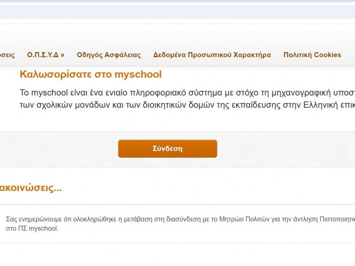355x266 pixels.
Task: Select the Καλωσορίσατε στο myschool heading
Action: tap(91, 74)
